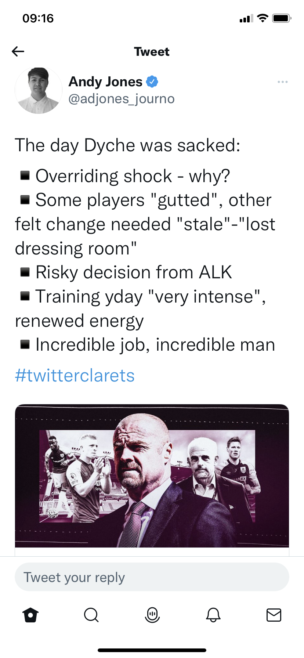Screen dimensions: 304x658
Task: Tap the "Tweet" header title
Action: click(x=152, y=52)
